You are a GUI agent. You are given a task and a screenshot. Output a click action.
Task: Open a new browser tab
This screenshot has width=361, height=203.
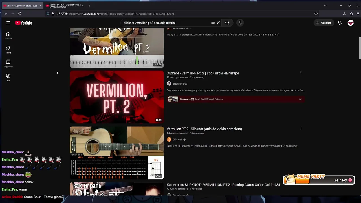pyautogui.click(x=90, y=6)
